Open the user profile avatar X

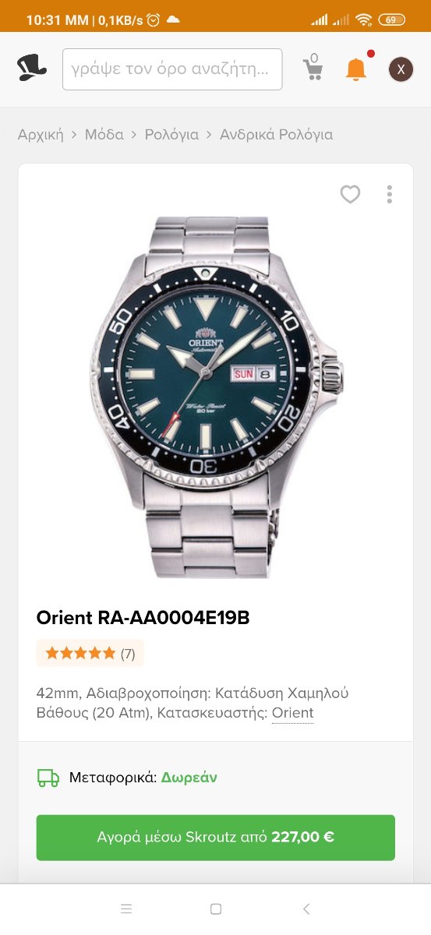pos(401,69)
